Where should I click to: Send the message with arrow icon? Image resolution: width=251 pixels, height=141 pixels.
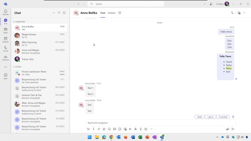233,129
